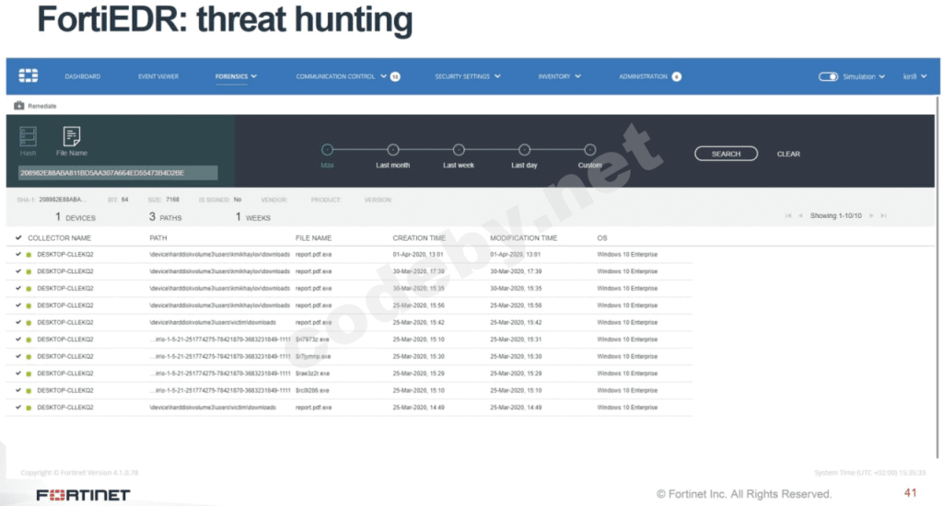Viewport: 943px width, 506px height.
Task: Expand the Inventory dropdown arrow
Action: click(578, 76)
